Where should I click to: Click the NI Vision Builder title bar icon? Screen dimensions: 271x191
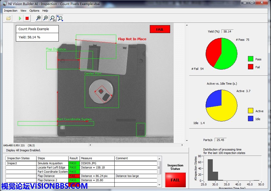pos(4,4)
